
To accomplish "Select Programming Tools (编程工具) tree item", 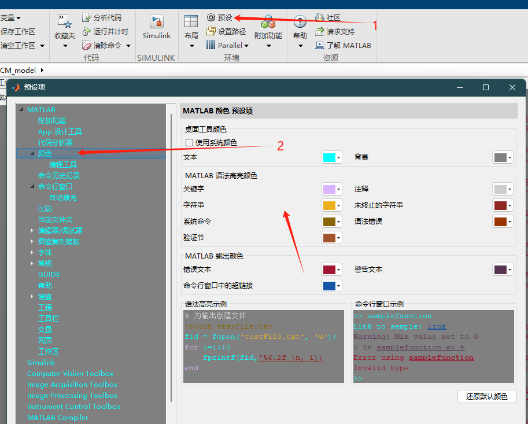I will coord(63,164).
